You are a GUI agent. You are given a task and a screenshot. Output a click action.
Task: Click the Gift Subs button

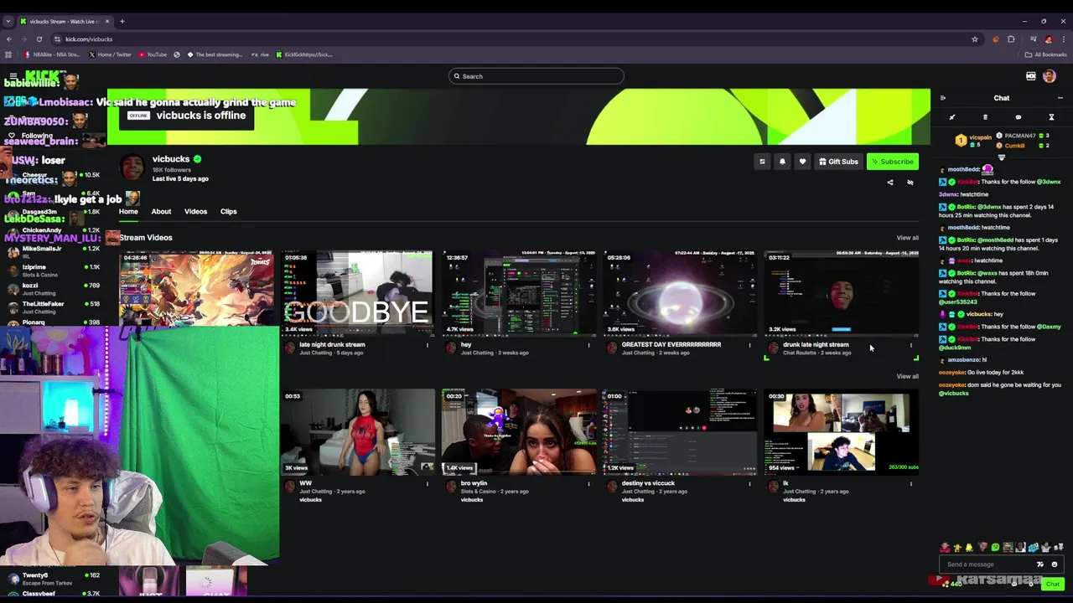(x=838, y=162)
